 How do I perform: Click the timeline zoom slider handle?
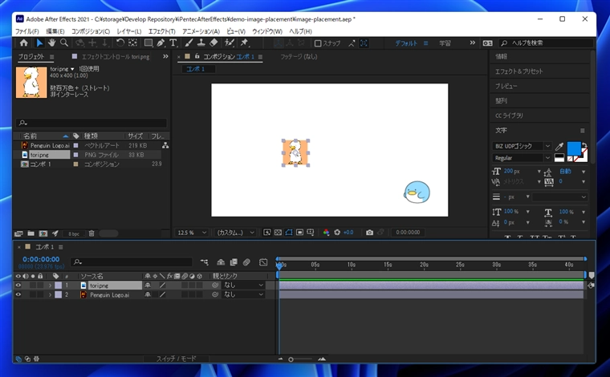(291, 359)
